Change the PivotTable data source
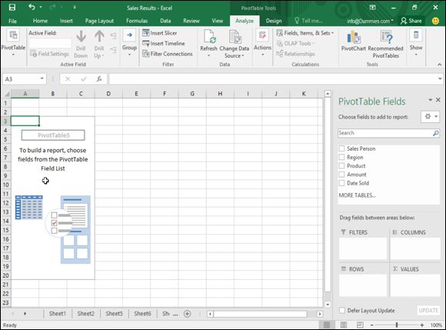Viewport: 446px width, 330px height. [x=234, y=44]
